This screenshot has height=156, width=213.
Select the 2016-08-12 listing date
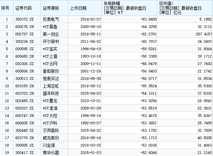pyautogui.click(x=91, y=86)
